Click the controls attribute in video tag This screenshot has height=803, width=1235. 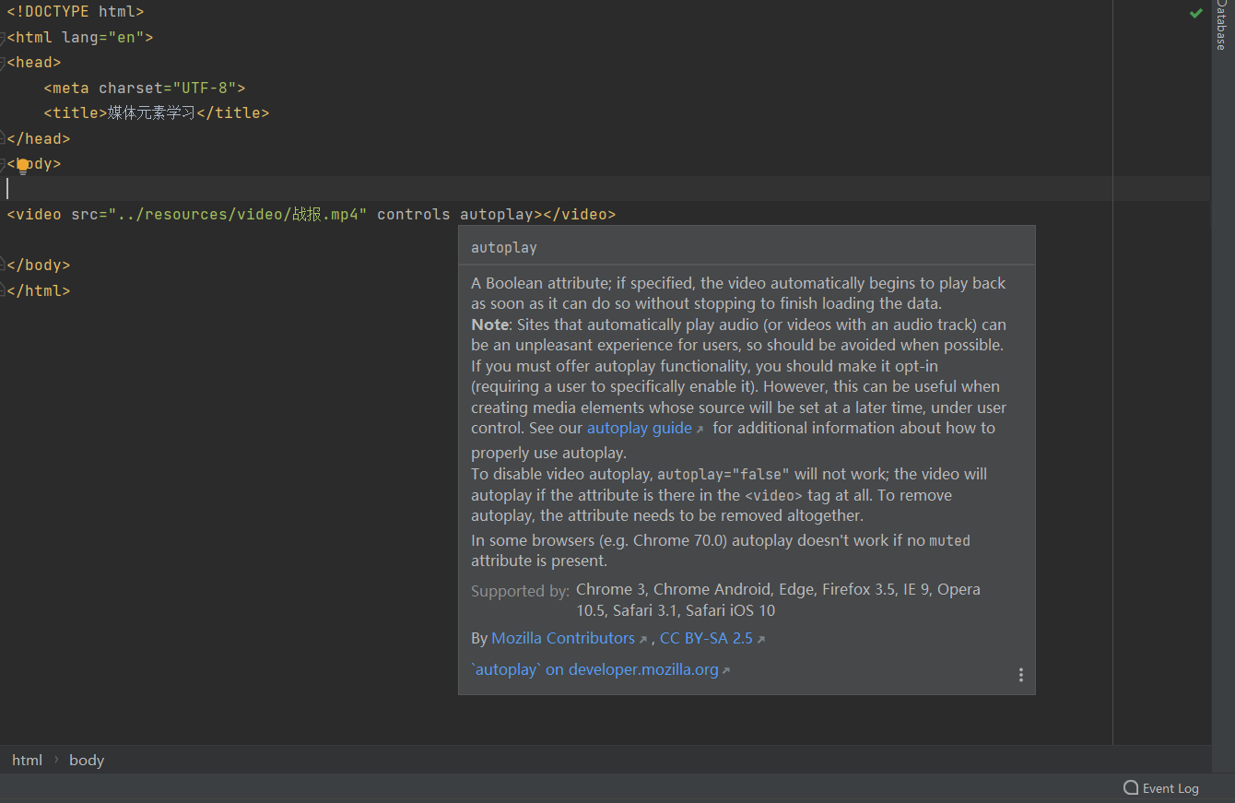(414, 214)
